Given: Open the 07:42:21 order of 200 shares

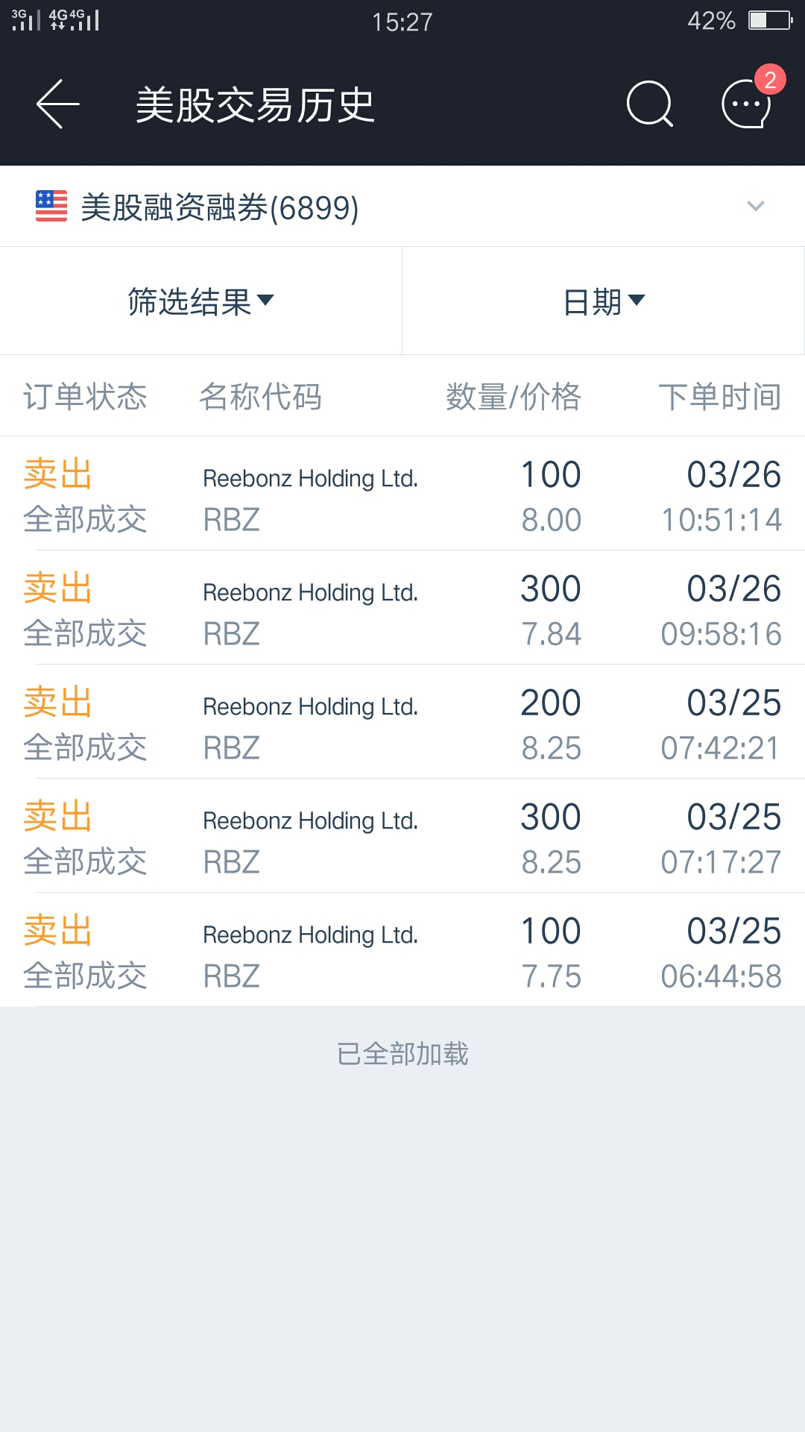Looking at the screenshot, I should pos(402,723).
